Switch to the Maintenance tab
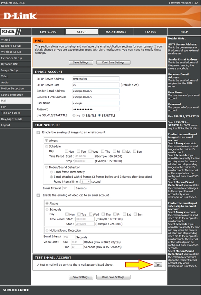The image size is (201, 295). (x=116, y=32)
